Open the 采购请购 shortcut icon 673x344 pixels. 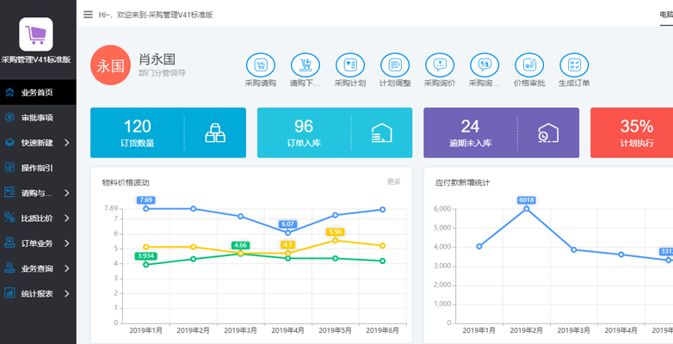tap(260, 64)
